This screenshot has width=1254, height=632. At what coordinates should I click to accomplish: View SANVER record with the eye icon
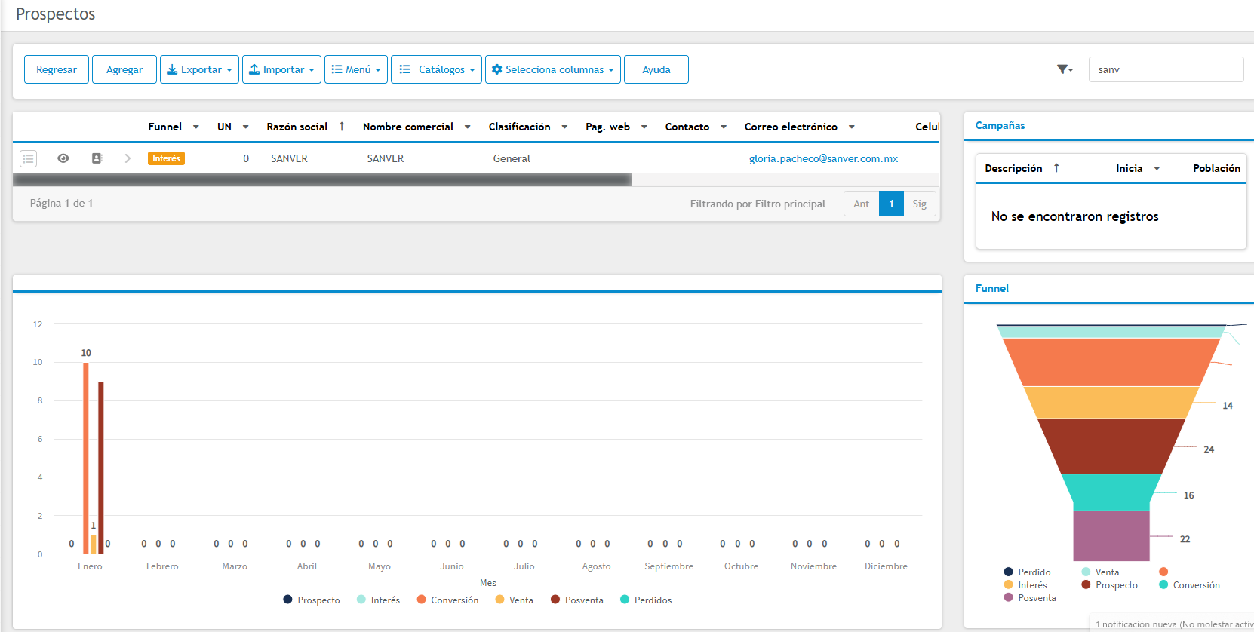point(63,158)
